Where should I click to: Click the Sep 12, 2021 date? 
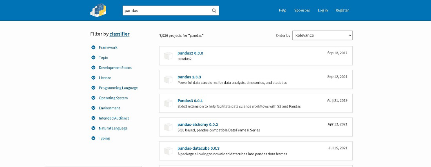coord(337,76)
